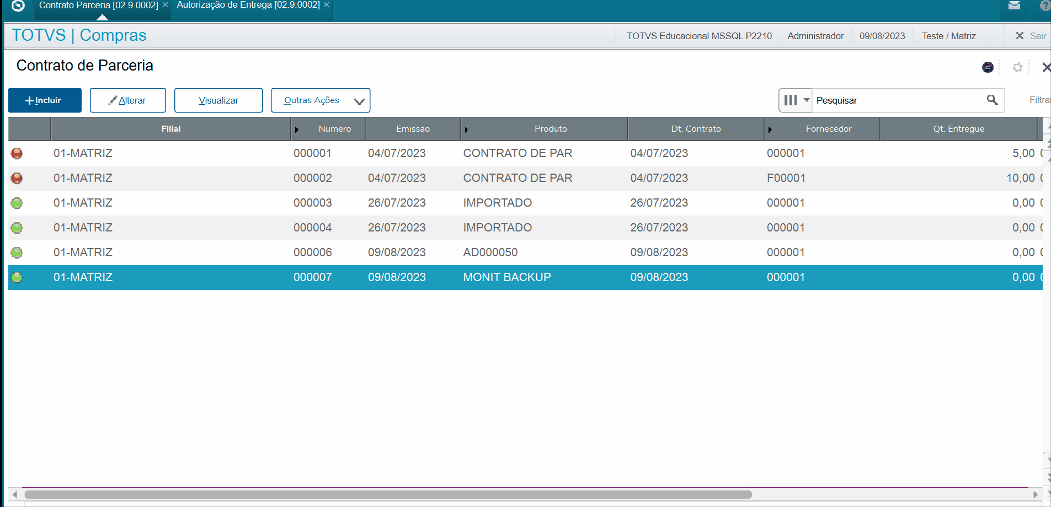Open the Outras Ações dropdown

(x=321, y=100)
